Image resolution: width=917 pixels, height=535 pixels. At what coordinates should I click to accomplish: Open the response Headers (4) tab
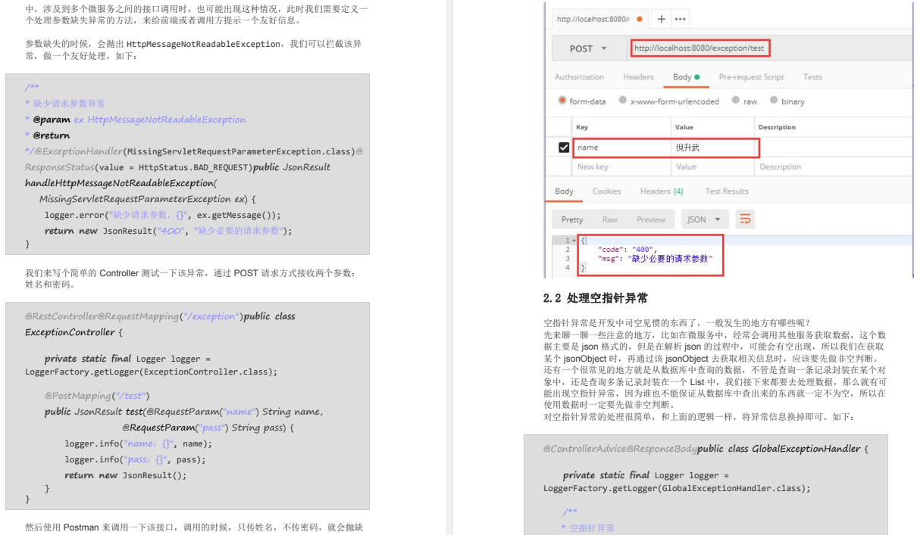[662, 191]
